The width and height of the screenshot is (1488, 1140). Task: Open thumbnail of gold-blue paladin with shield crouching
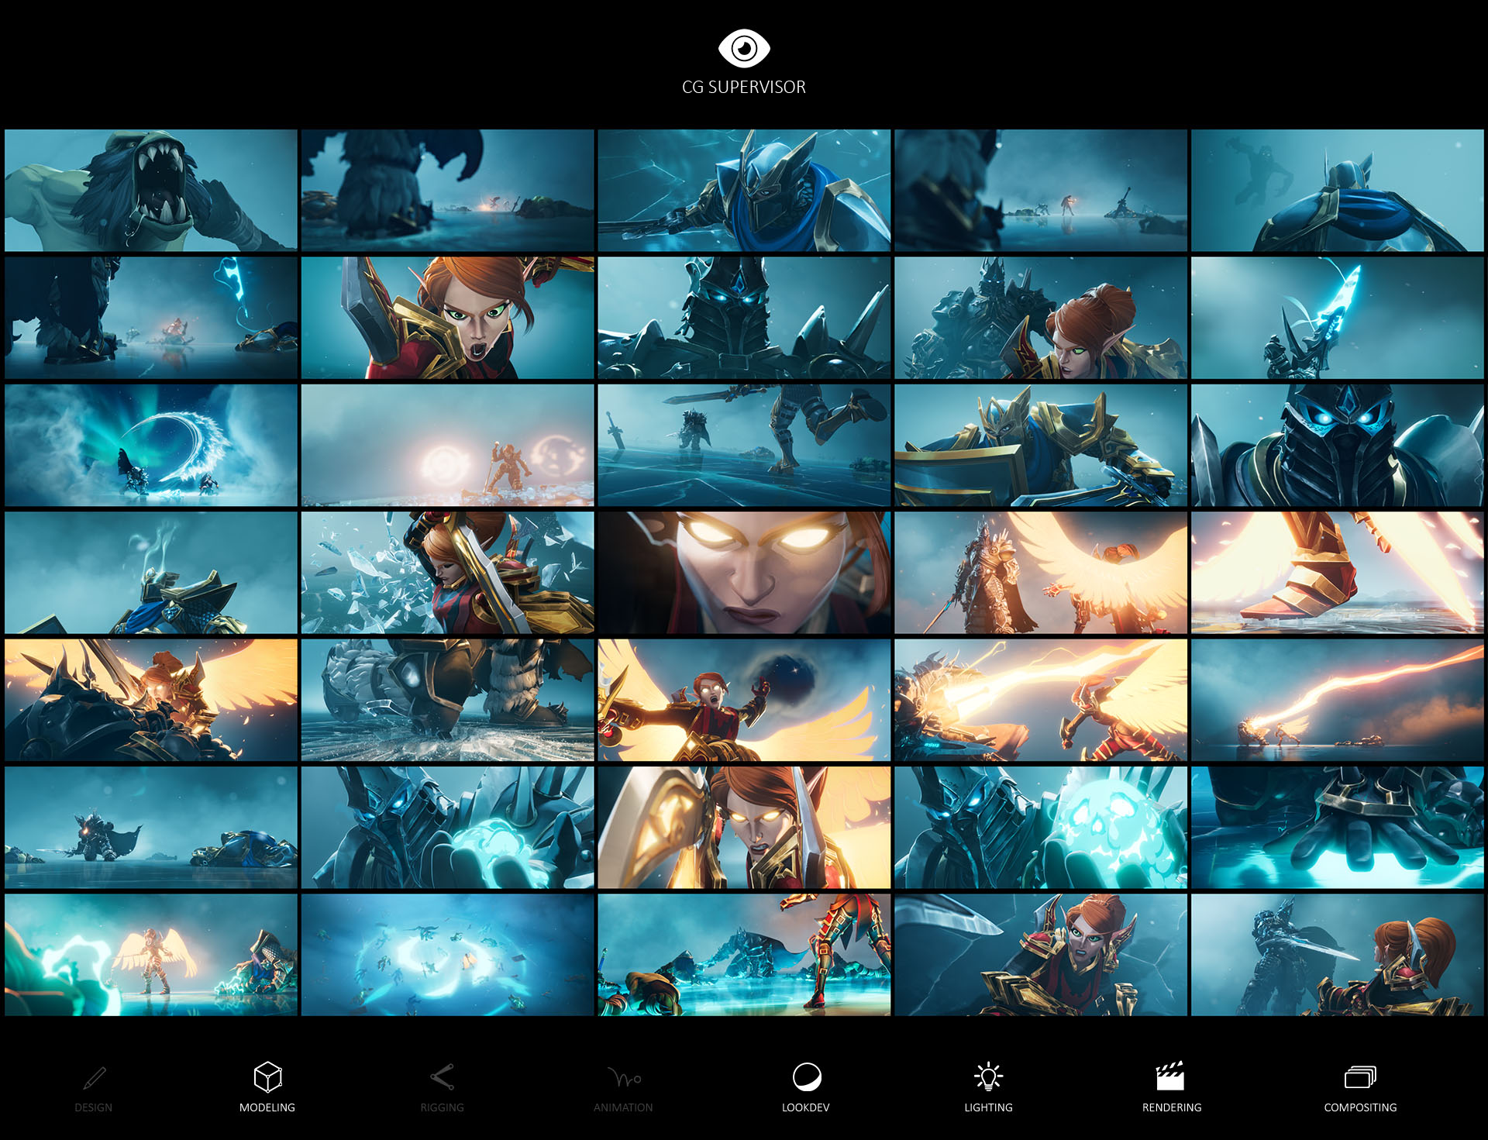(1041, 446)
